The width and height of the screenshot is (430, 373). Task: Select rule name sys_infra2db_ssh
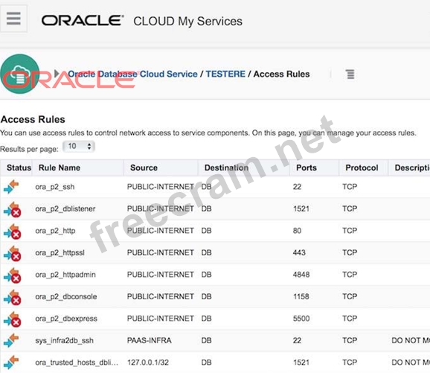point(64,340)
